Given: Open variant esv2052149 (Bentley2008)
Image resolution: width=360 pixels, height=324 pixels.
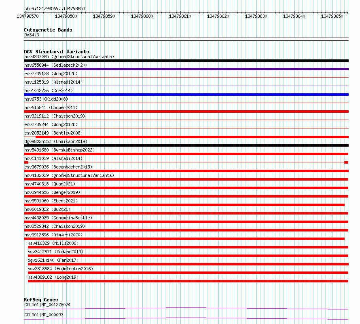Looking at the screenshot, I should pos(53,133).
